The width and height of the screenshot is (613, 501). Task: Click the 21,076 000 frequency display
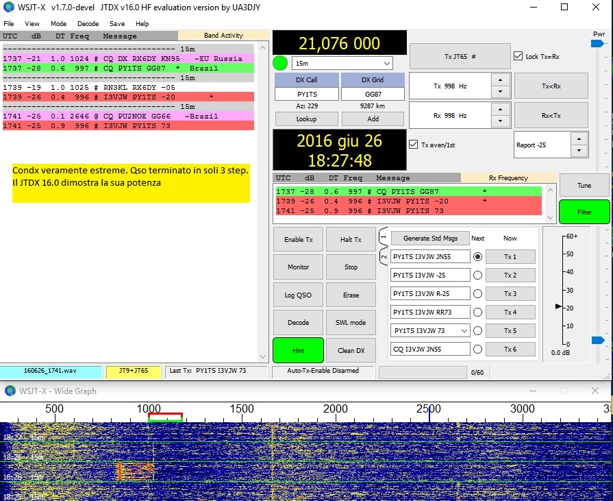pos(339,42)
